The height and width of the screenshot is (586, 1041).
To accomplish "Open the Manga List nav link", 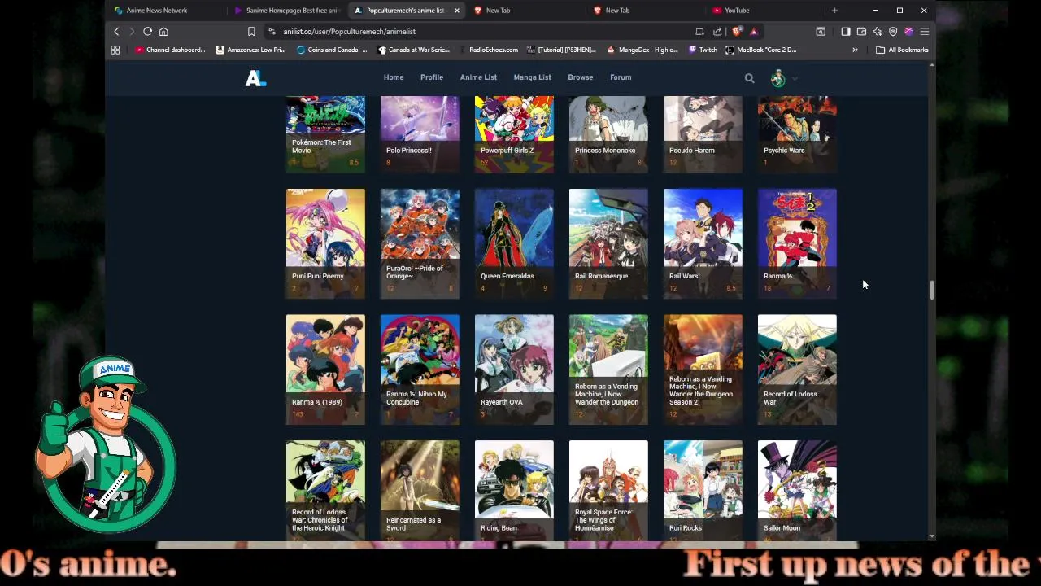I will tap(533, 77).
